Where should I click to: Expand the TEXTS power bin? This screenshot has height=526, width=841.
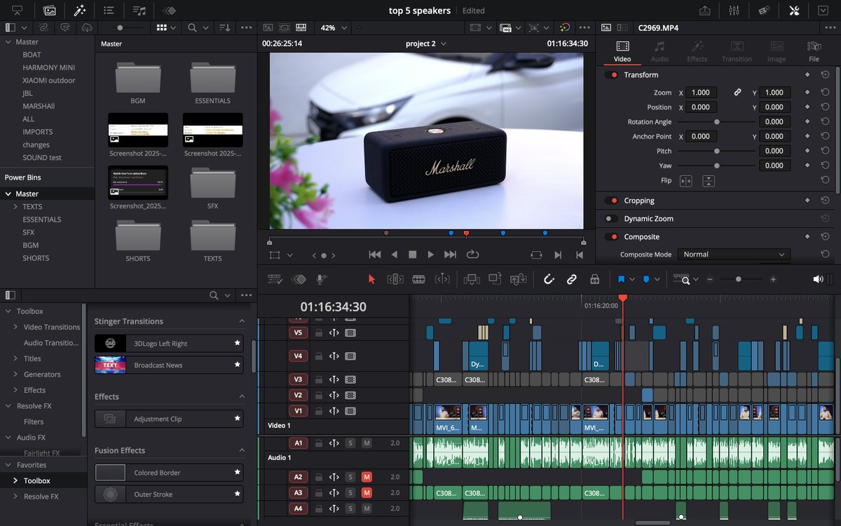(15, 207)
